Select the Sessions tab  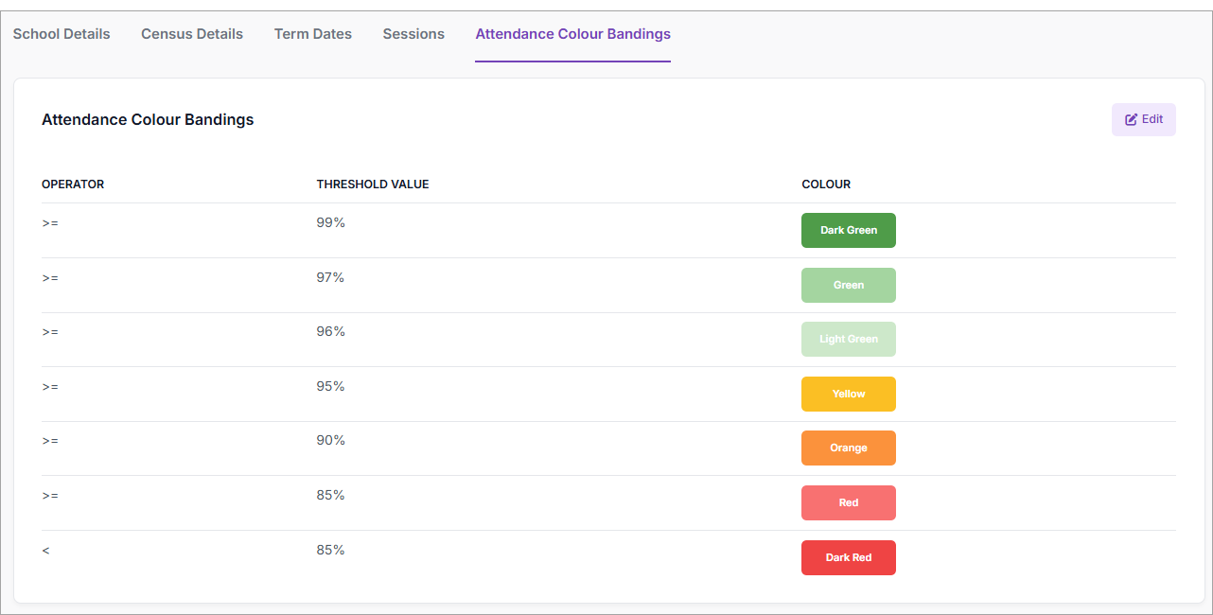coord(413,34)
